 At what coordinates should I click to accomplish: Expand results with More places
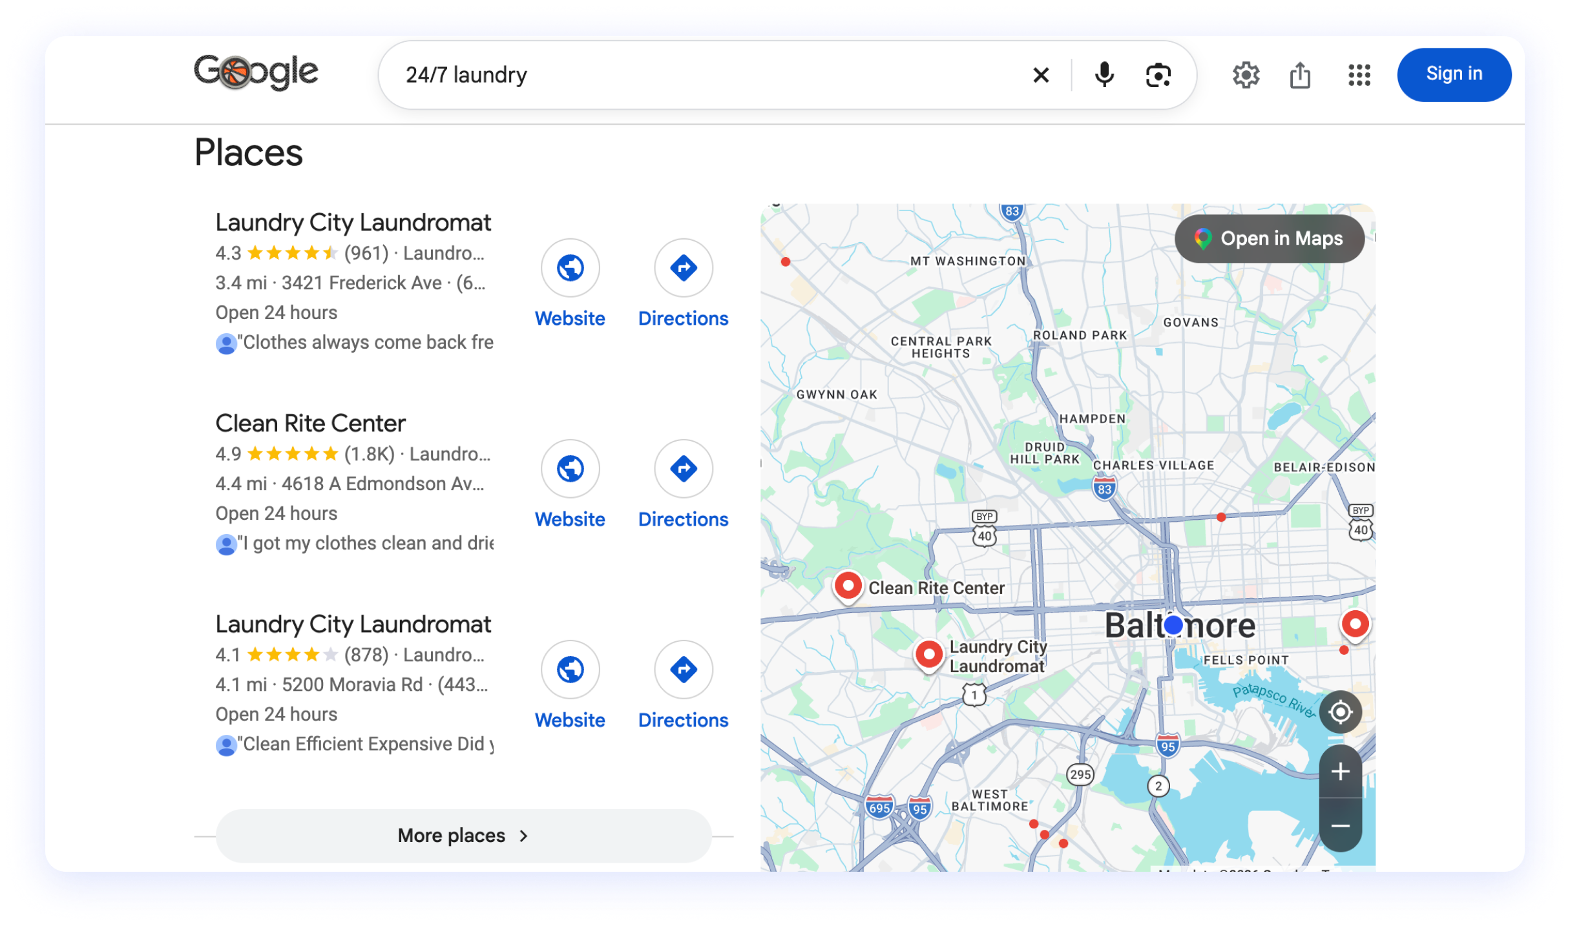[463, 836]
